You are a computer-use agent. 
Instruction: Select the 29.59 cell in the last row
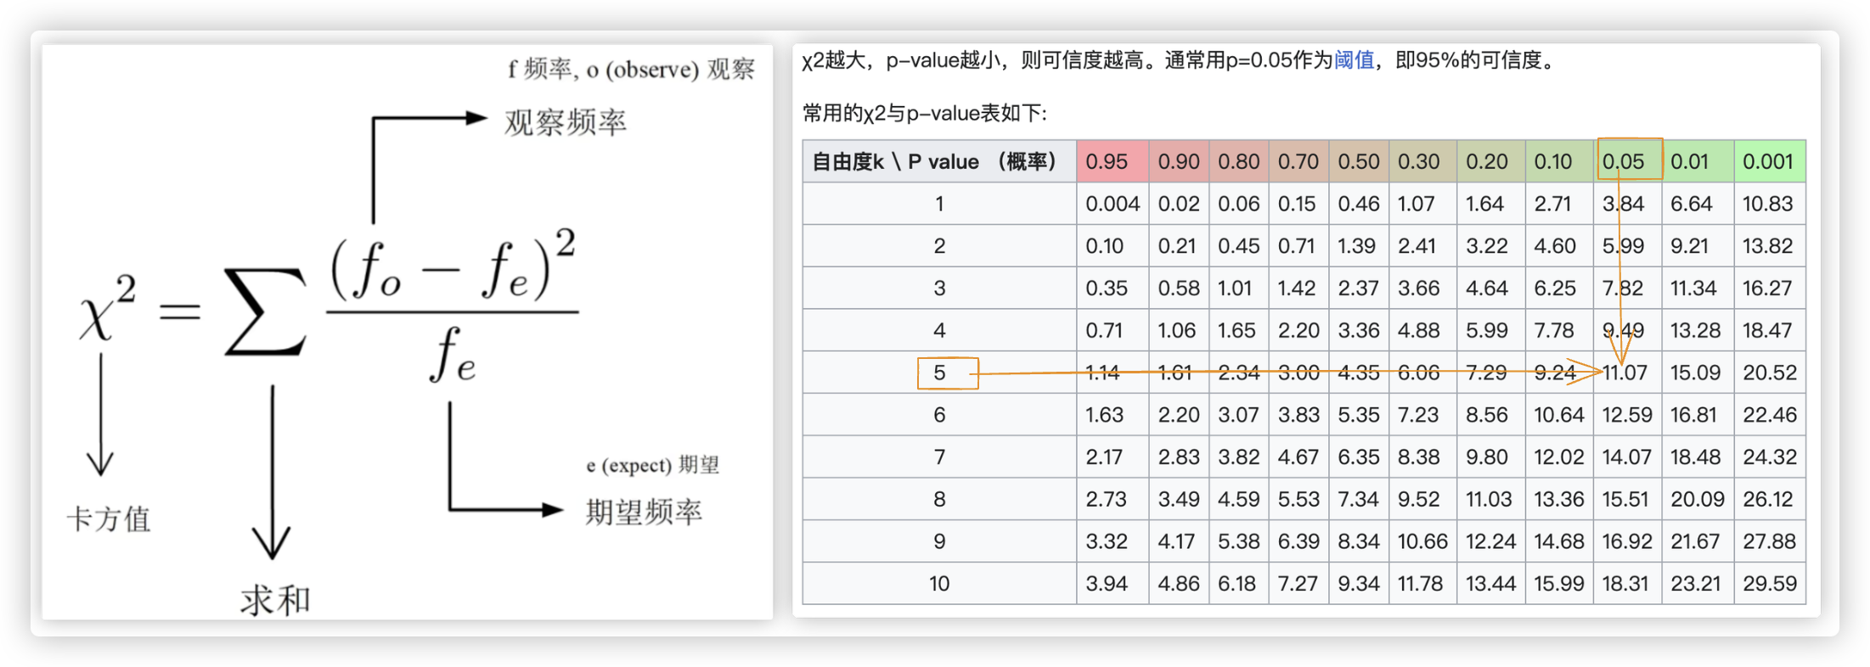pyautogui.click(x=1769, y=584)
